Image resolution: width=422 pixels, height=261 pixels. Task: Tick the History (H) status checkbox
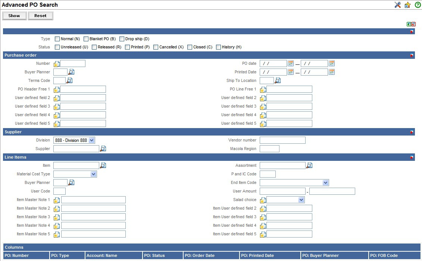219,47
